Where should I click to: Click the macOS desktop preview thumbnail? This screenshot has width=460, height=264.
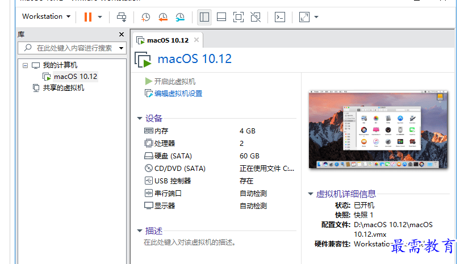(x=378, y=129)
